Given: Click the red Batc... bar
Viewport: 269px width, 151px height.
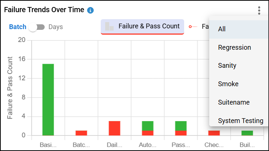Looking at the screenshot, I should tap(81, 133).
